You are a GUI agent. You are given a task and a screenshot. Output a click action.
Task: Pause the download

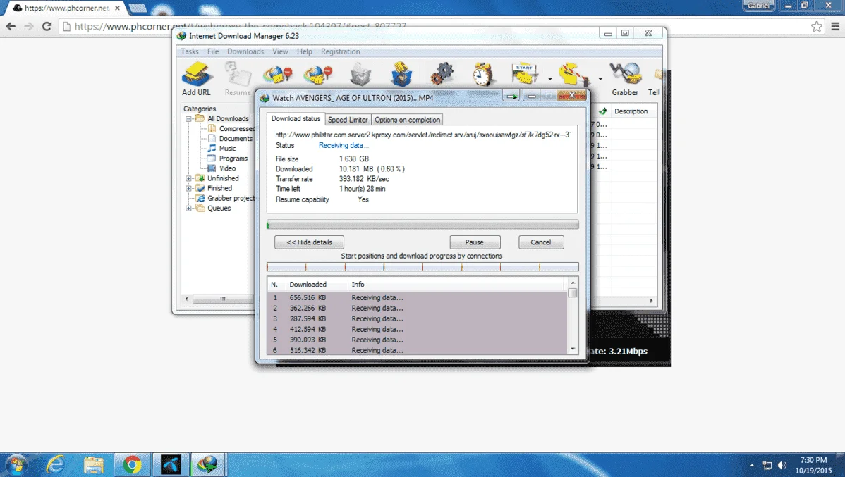coord(475,242)
